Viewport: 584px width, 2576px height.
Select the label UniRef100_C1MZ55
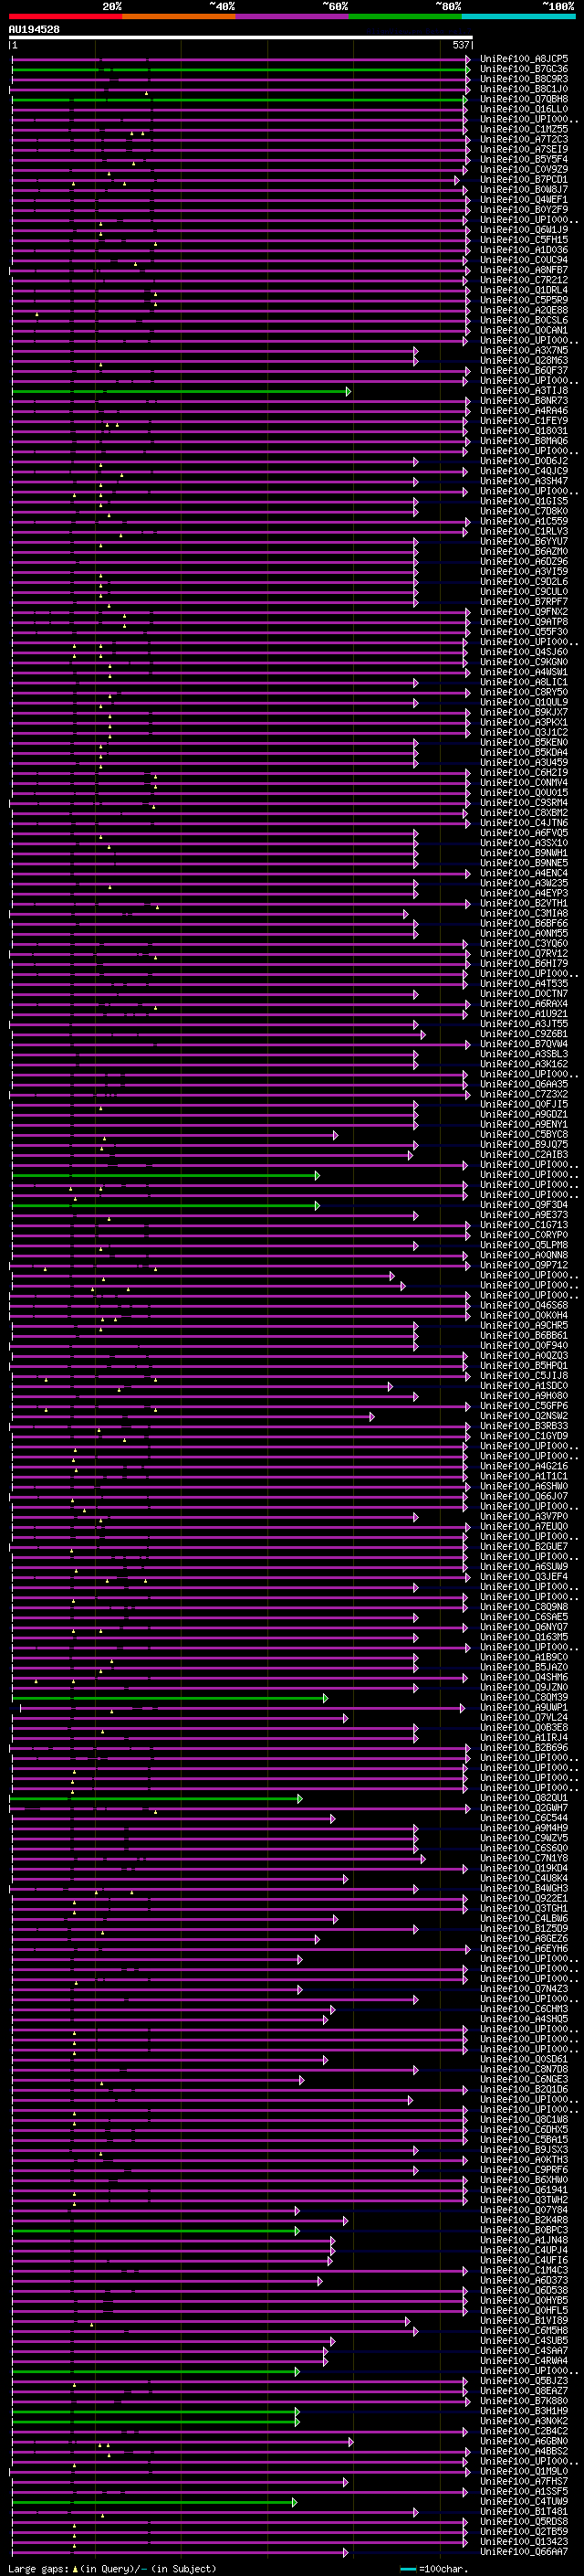point(524,130)
